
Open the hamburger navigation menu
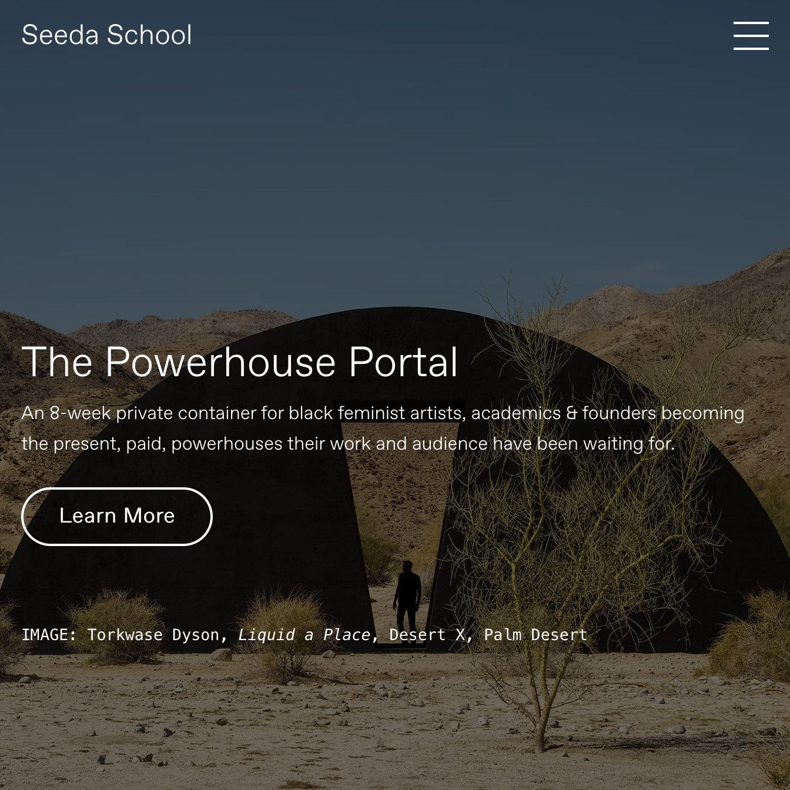(x=751, y=36)
